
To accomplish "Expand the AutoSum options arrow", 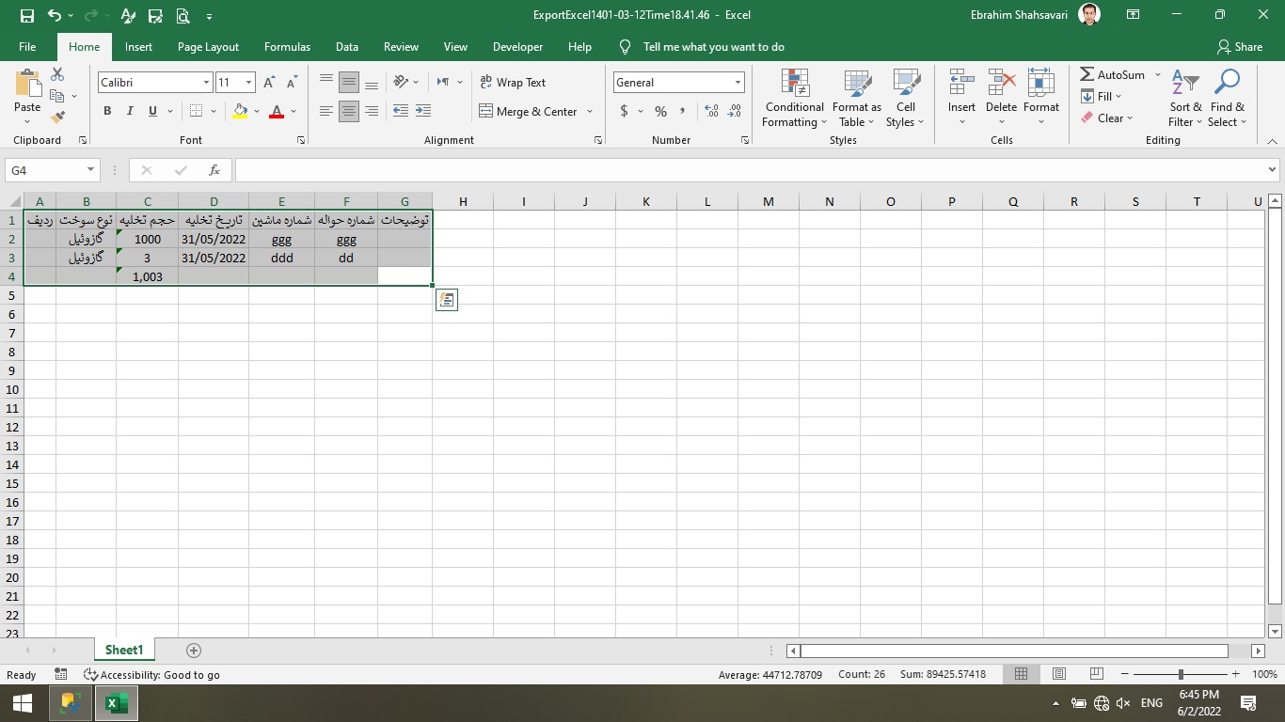I will (x=1157, y=75).
